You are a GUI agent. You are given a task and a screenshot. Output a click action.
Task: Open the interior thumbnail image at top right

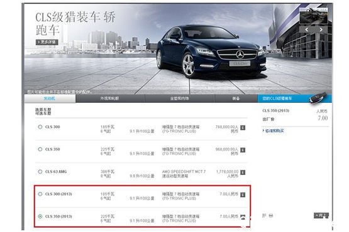[314, 16]
